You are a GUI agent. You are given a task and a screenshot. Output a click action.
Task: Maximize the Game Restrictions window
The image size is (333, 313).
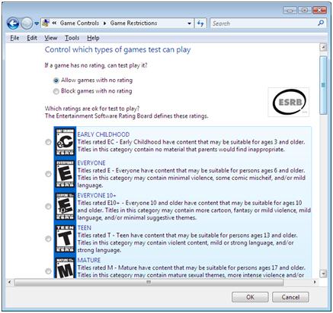[304, 10]
